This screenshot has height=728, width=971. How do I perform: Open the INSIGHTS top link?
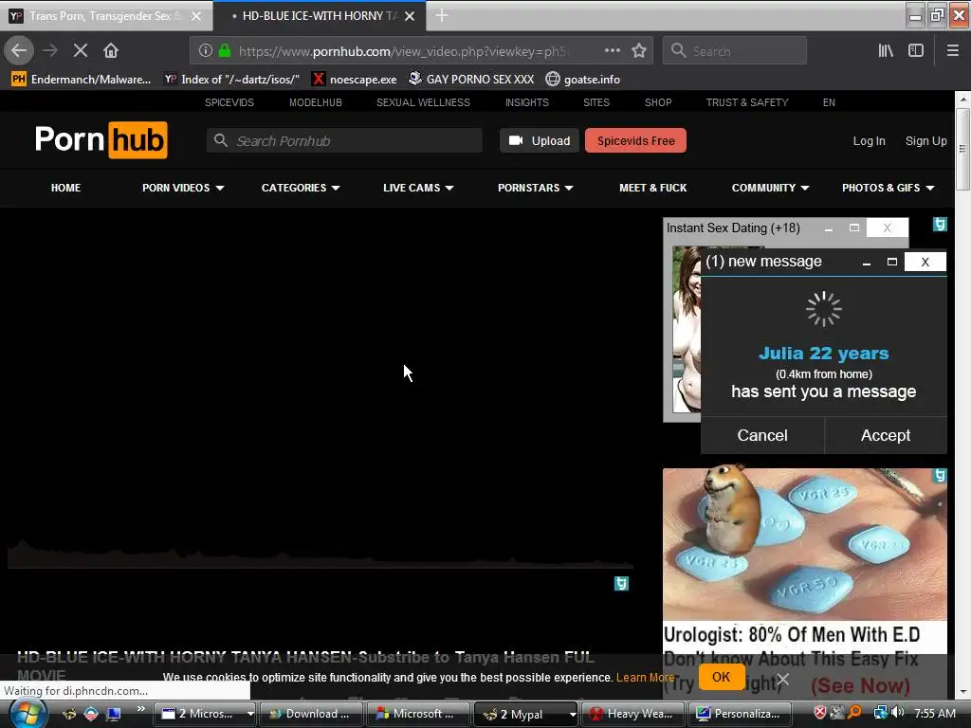(x=526, y=102)
